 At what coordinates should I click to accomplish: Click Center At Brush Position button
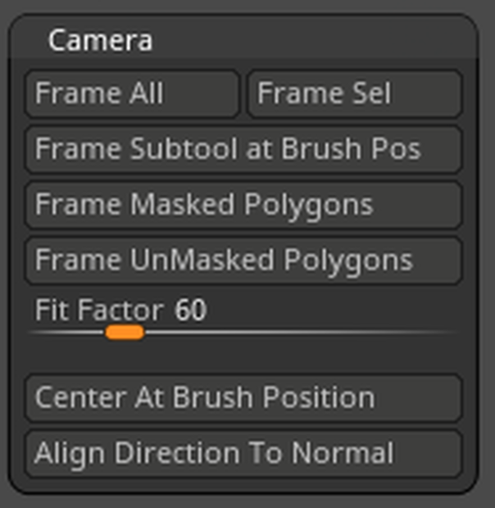pyautogui.click(x=243, y=398)
